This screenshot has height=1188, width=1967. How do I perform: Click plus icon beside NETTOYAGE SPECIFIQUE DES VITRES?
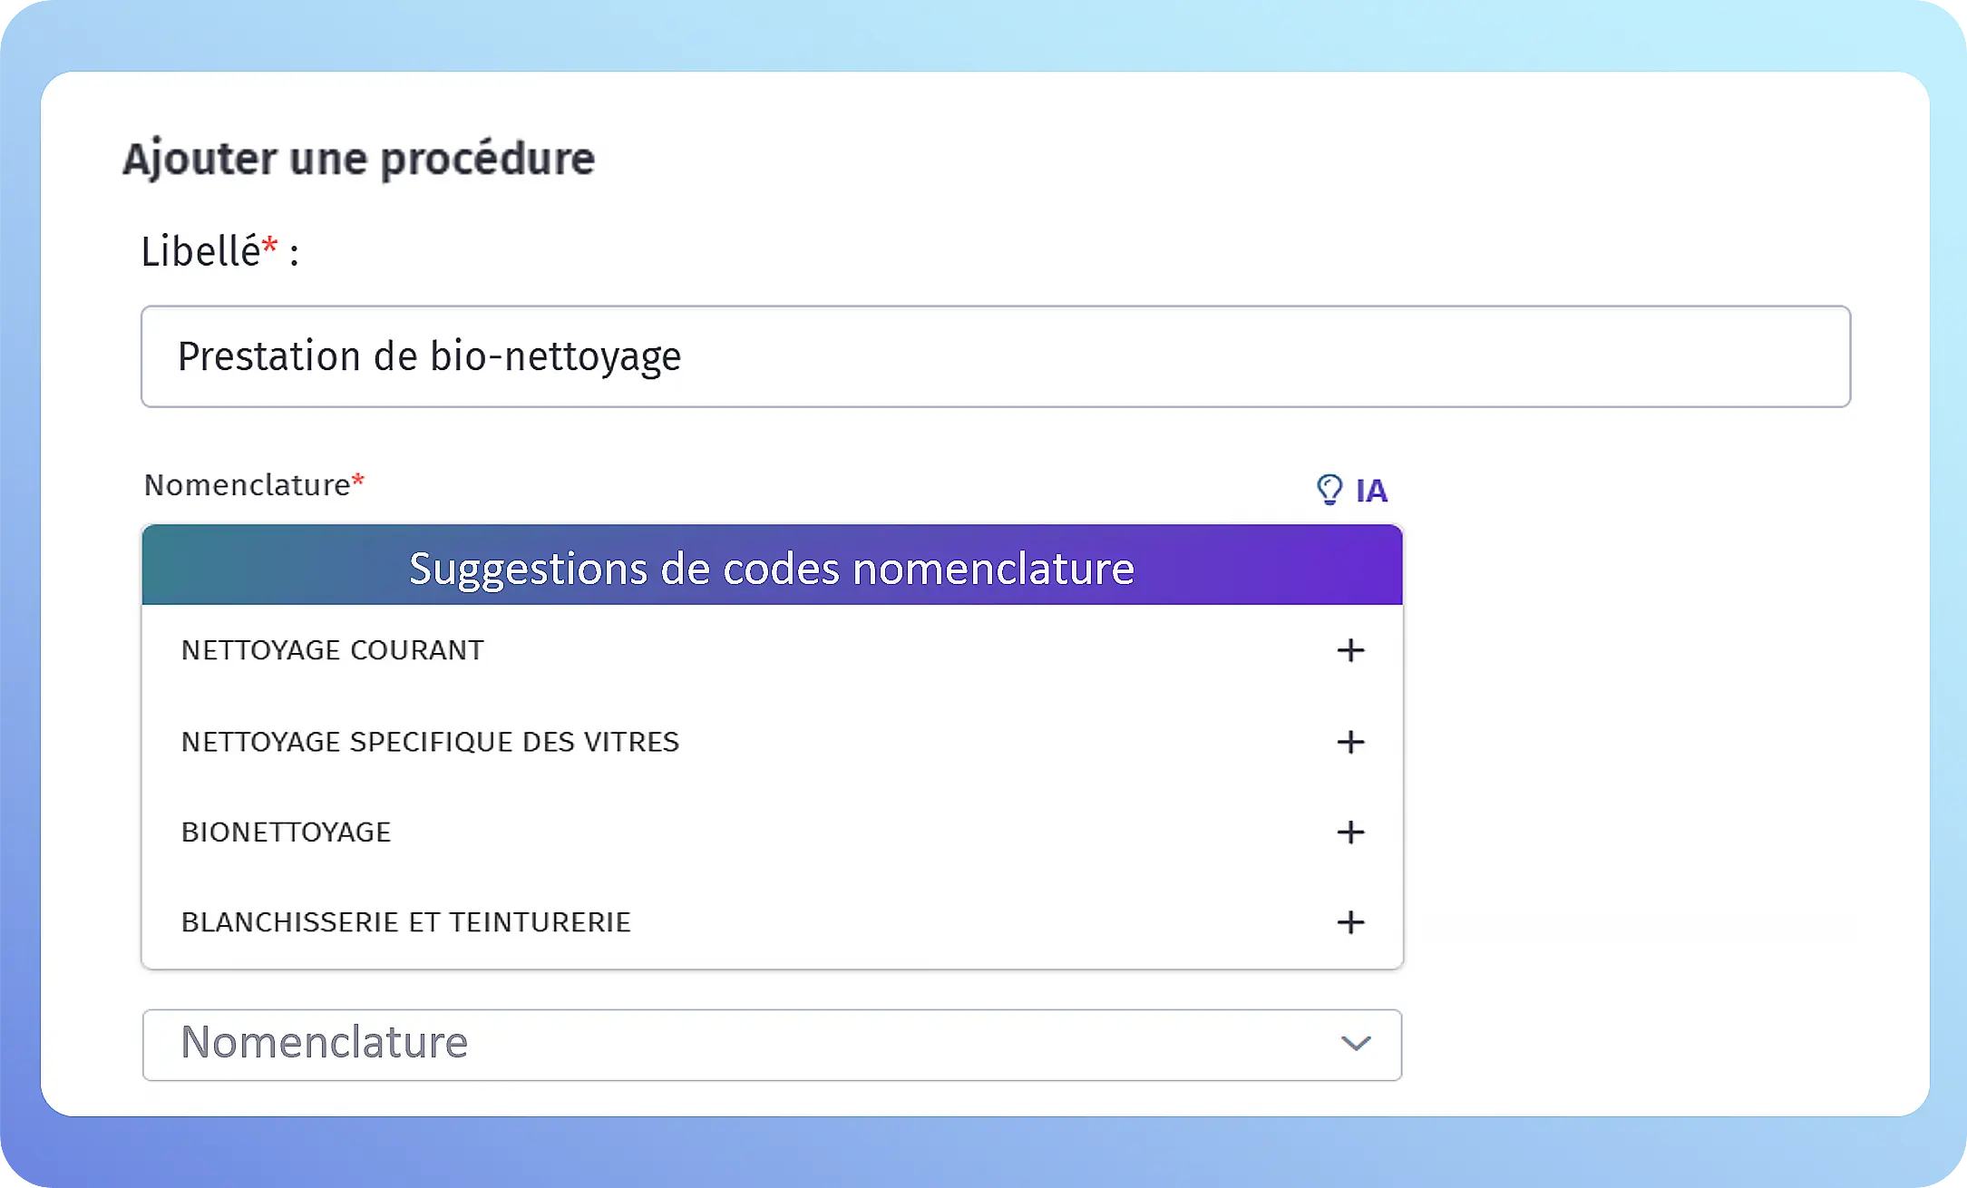point(1350,742)
